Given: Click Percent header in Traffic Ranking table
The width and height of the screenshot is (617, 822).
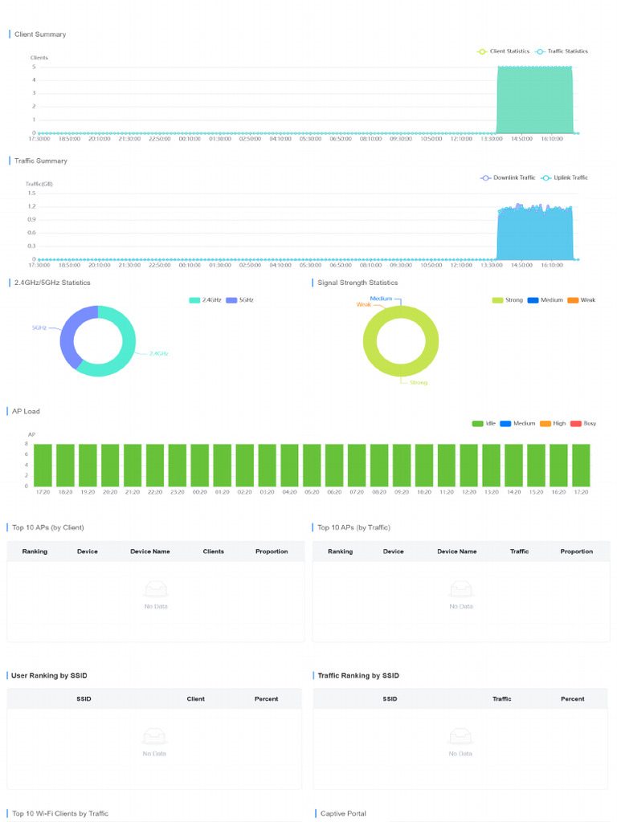Looking at the screenshot, I should pos(572,699).
